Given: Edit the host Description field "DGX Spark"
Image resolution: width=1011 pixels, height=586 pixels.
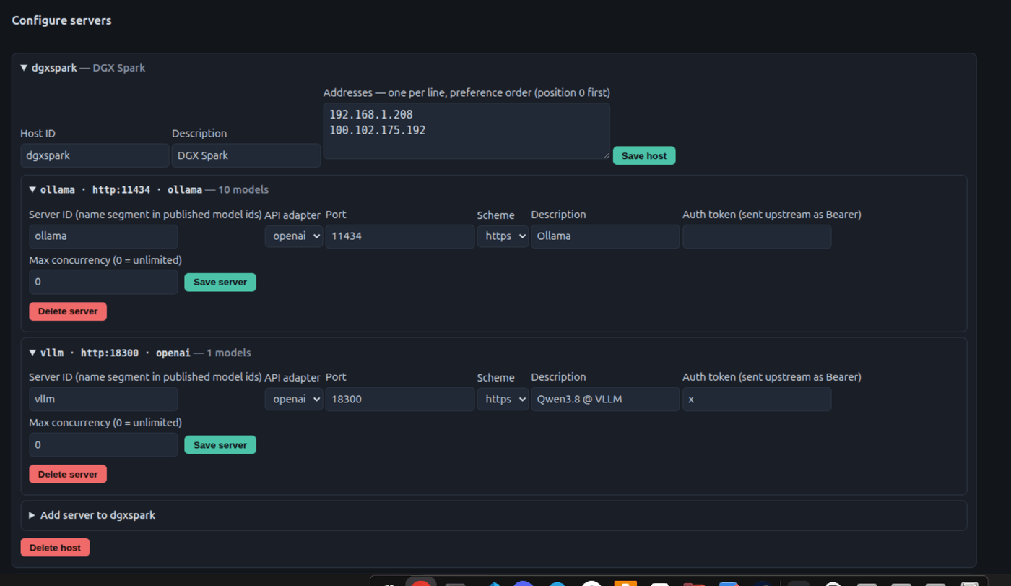Looking at the screenshot, I should tap(246, 155).
